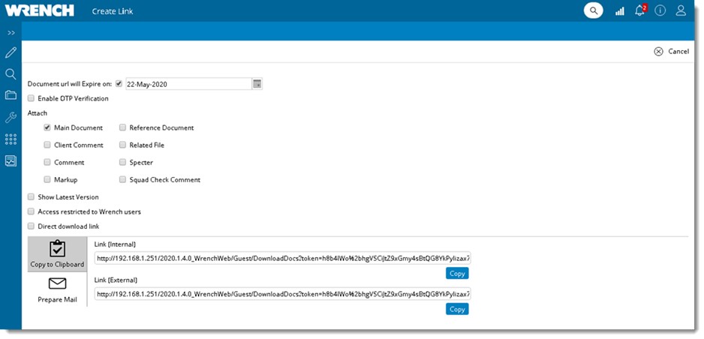Image resolution: width=704 pixels, height=339 pixels.
Task: Open the signal bars statistics icon
Action: [x=619, y=11]
